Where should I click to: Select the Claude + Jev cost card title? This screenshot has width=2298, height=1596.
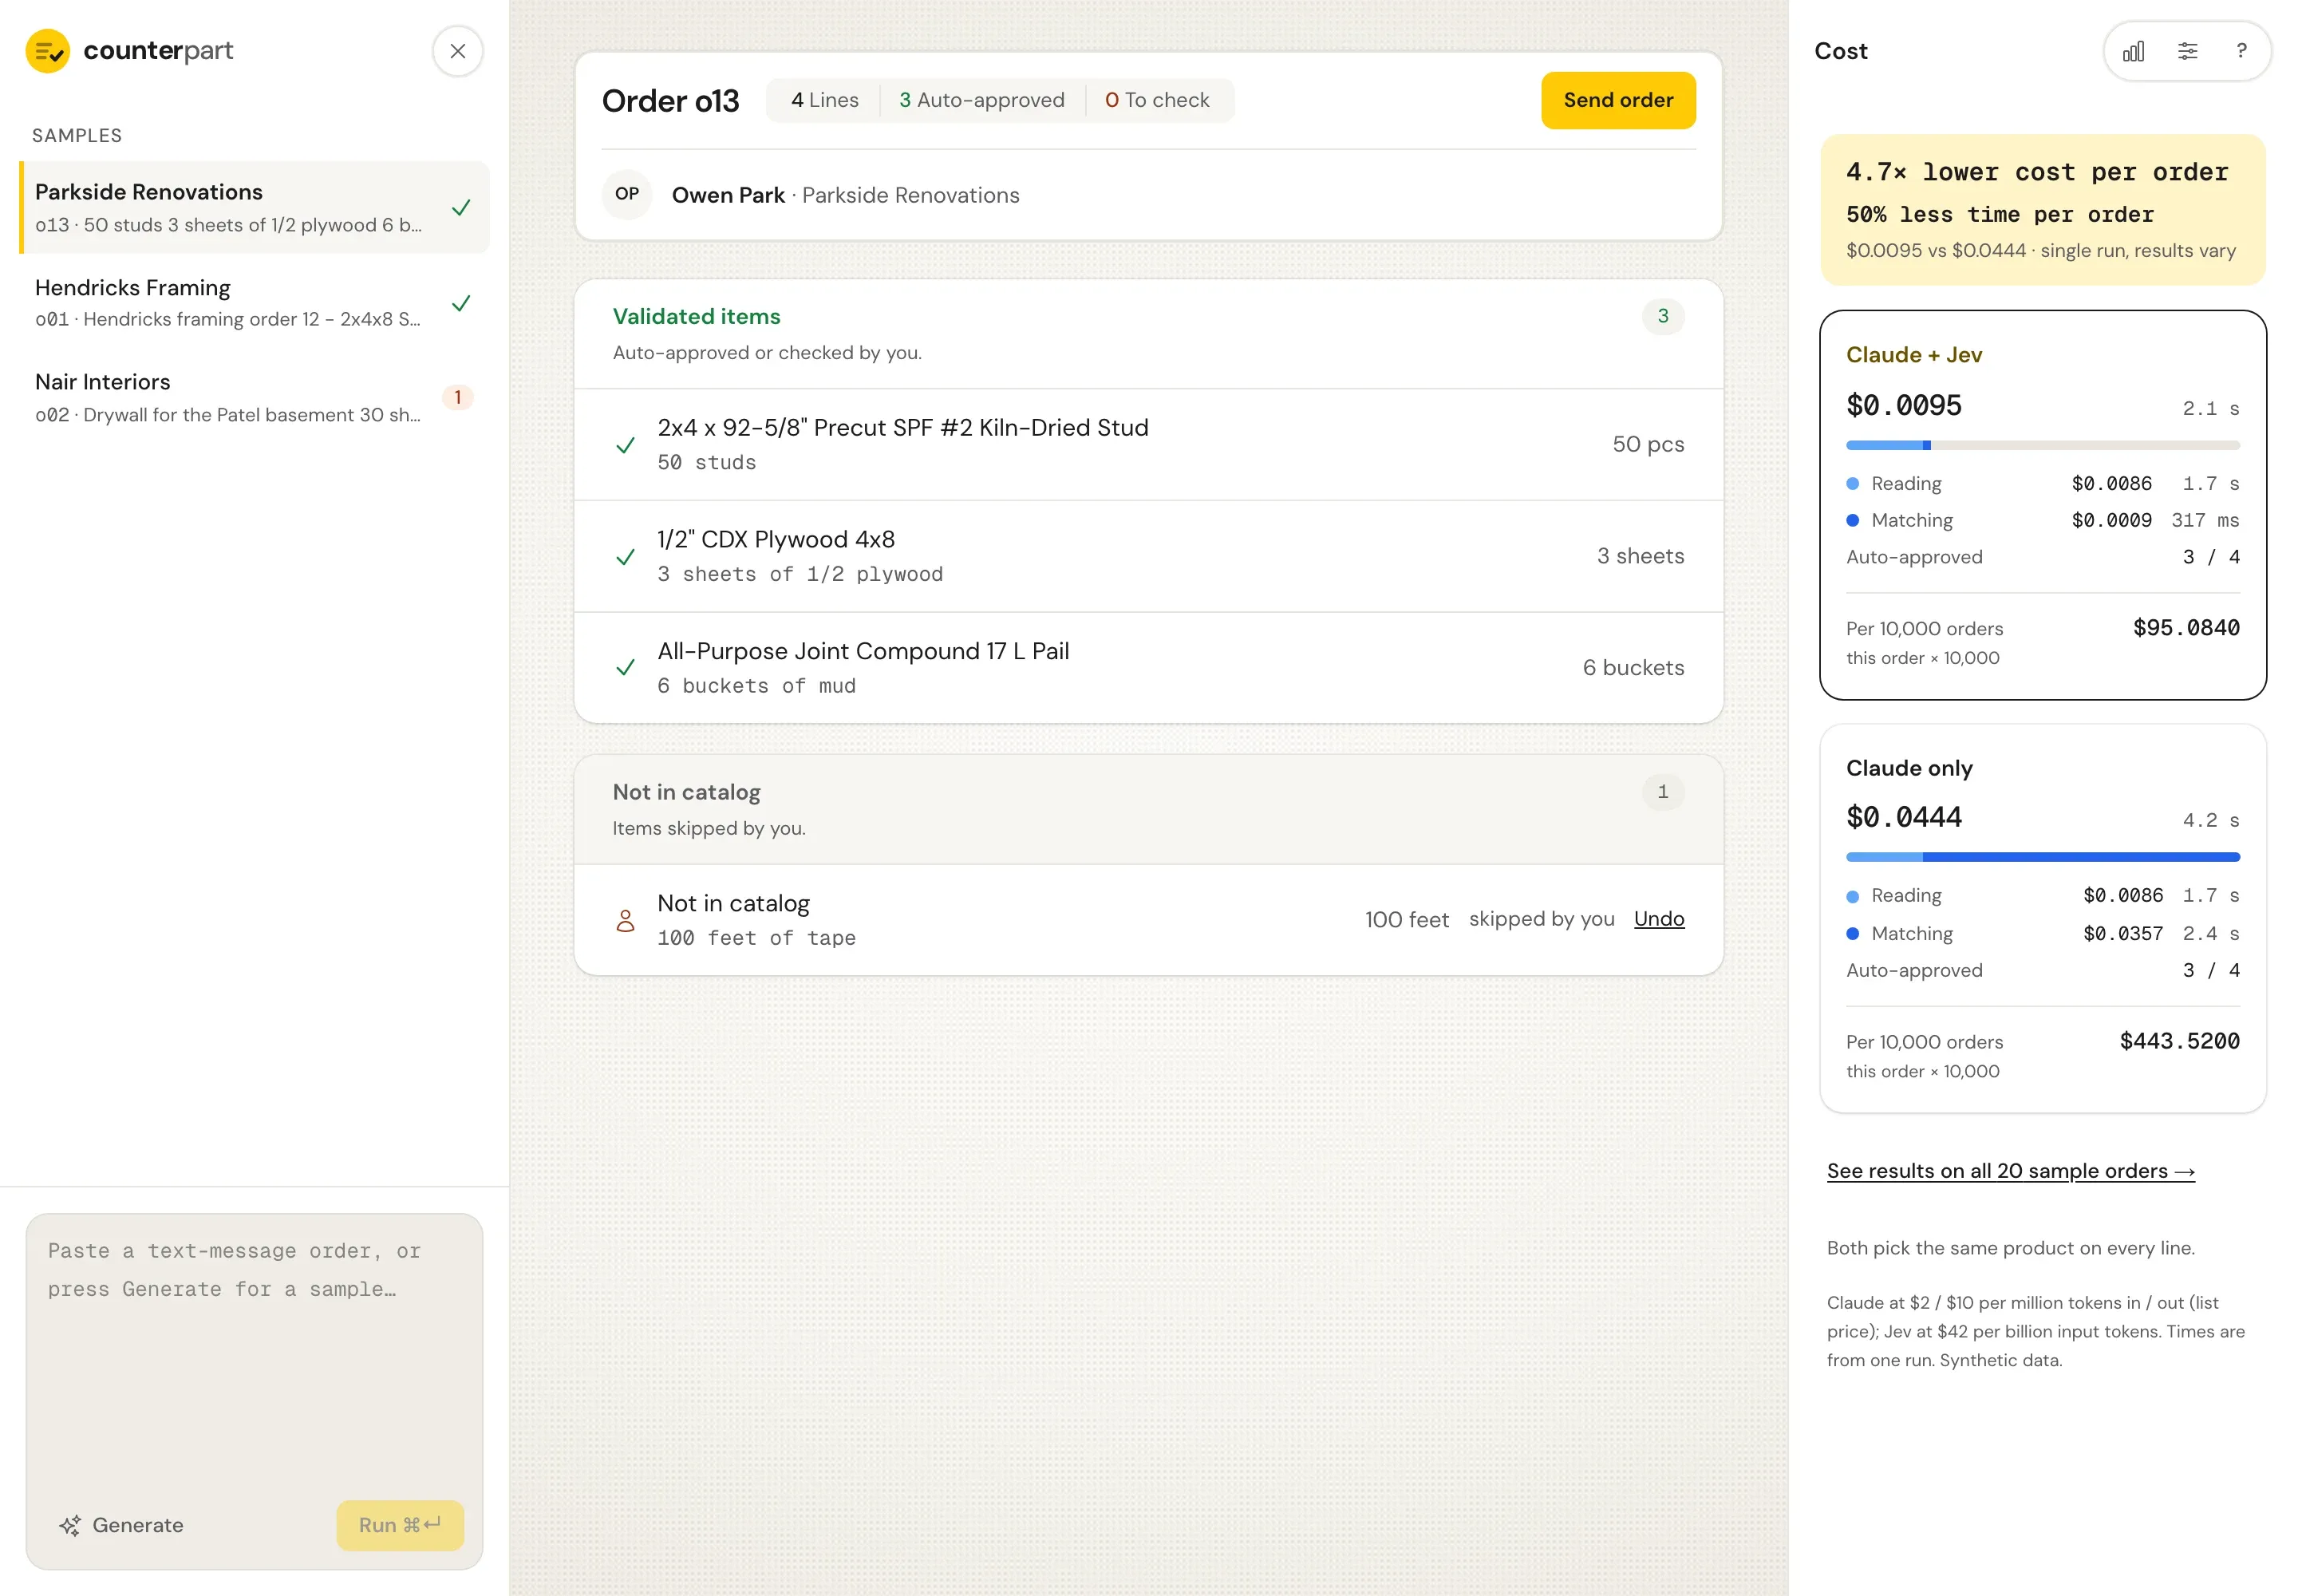click(x=1913, y=355)
